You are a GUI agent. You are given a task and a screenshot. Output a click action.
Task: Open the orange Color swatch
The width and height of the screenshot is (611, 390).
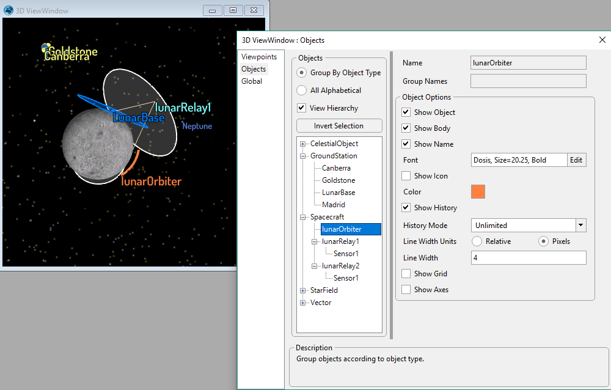(x=478, y=192)
